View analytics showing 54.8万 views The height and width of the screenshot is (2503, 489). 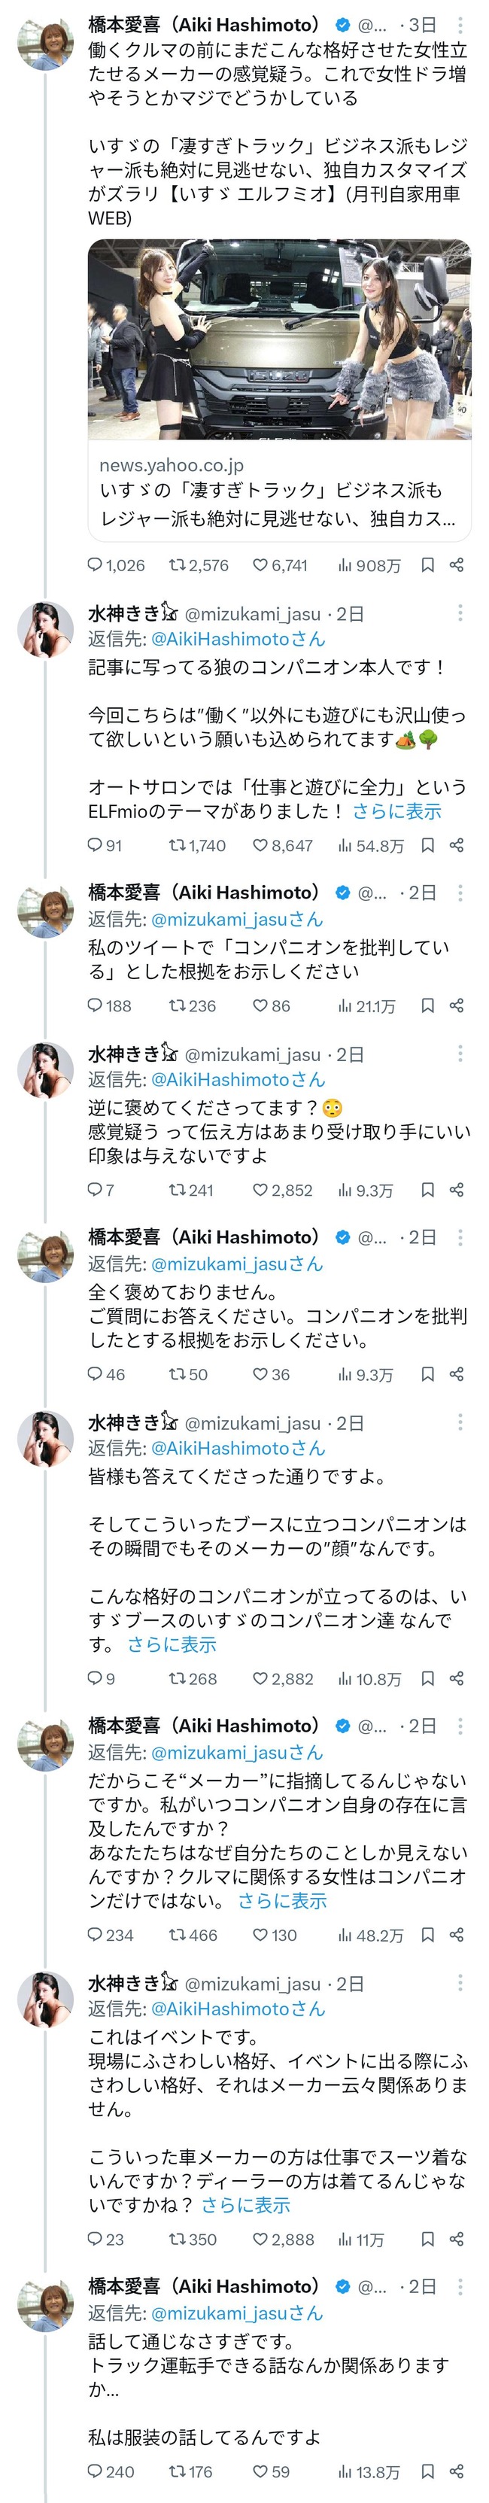[345, 845]
